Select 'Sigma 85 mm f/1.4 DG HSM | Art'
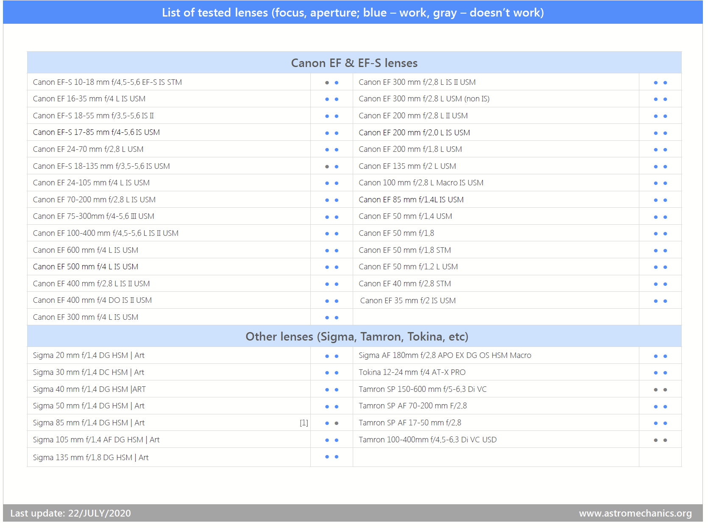Viewport: 708px width, 528px height. pos(89,423)
